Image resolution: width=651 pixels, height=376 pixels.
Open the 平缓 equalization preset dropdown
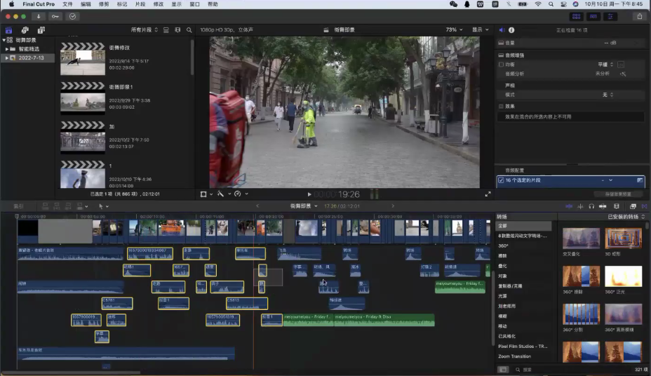pyautogui.click(x=605, y=65)
